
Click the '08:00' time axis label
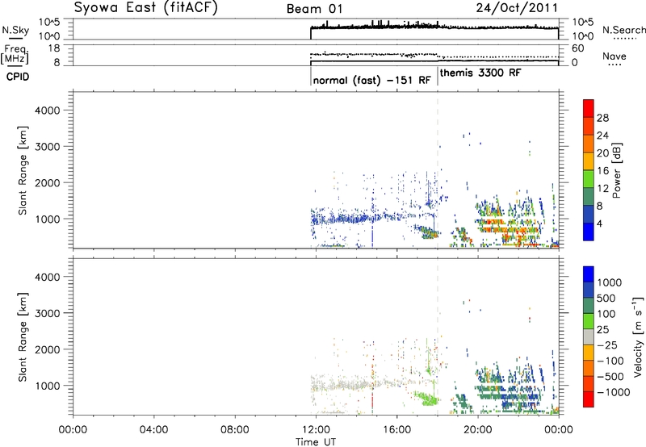(235, 429)
